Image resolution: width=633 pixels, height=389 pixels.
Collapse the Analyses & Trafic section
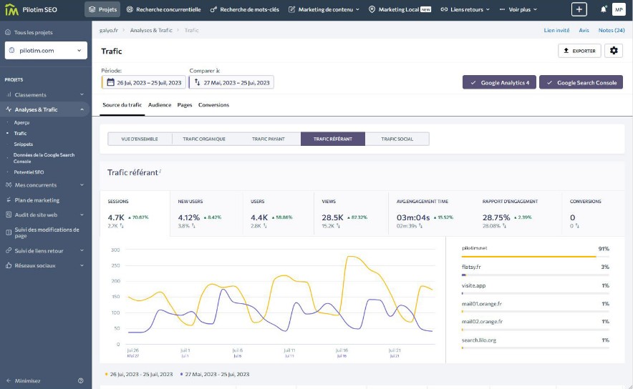tap(82, 109)
